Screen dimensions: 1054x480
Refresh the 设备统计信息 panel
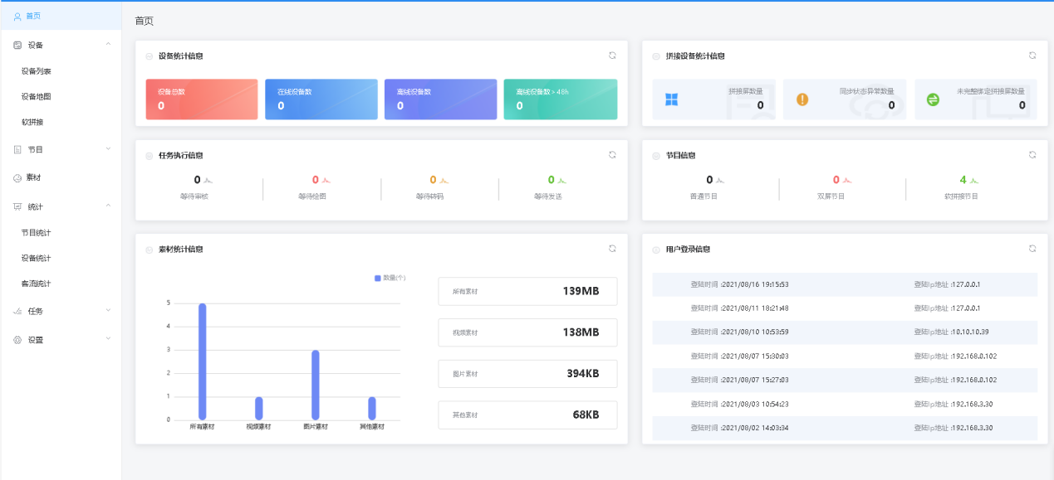[x=612, y=56]
